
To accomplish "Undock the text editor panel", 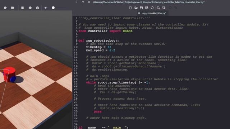I will click(83, 2).
